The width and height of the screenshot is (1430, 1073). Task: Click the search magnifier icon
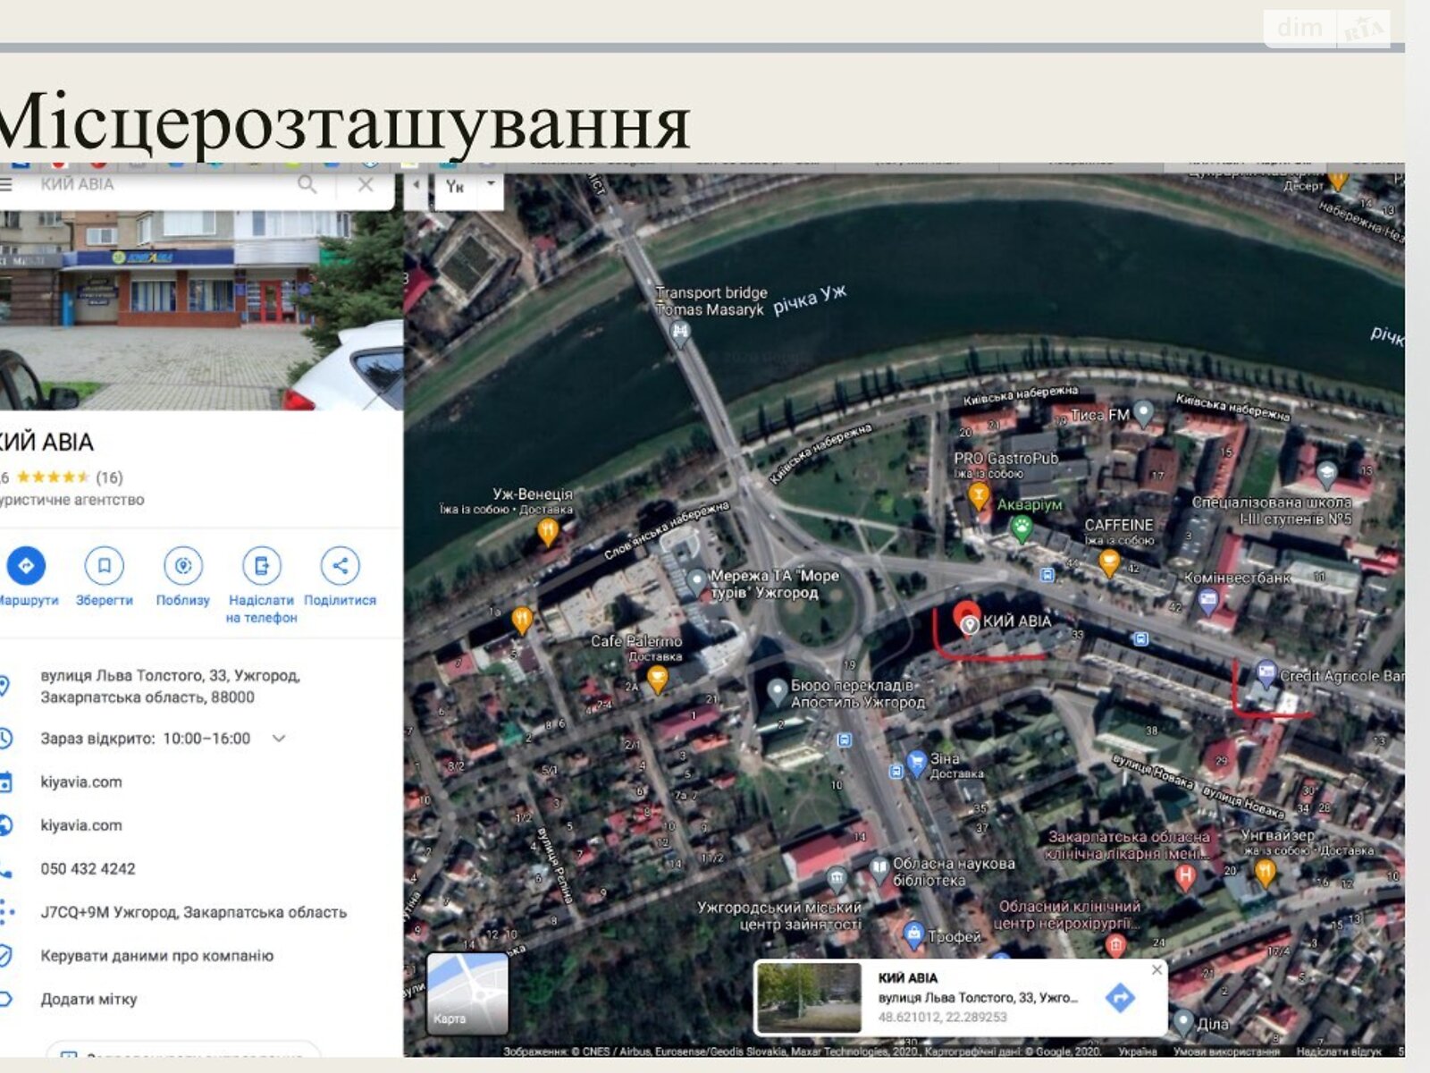click(x=307, y=185)
